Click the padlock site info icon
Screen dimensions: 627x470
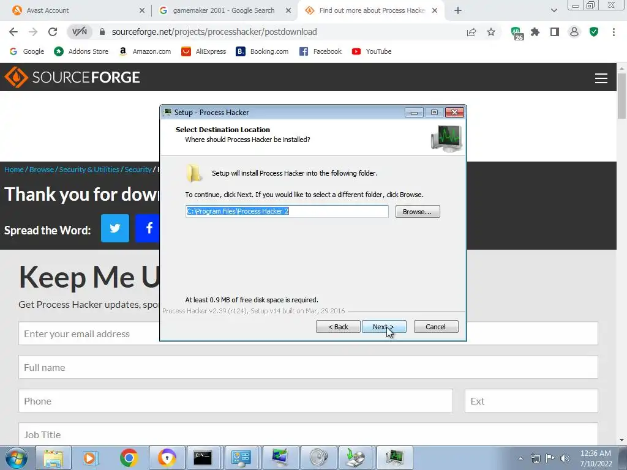pyautogui.click(x=102, y=32)
